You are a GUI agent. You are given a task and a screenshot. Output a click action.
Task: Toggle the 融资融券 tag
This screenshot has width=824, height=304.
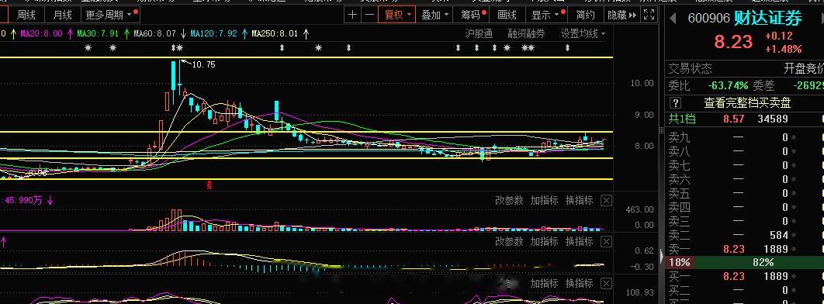coord(526,34)
